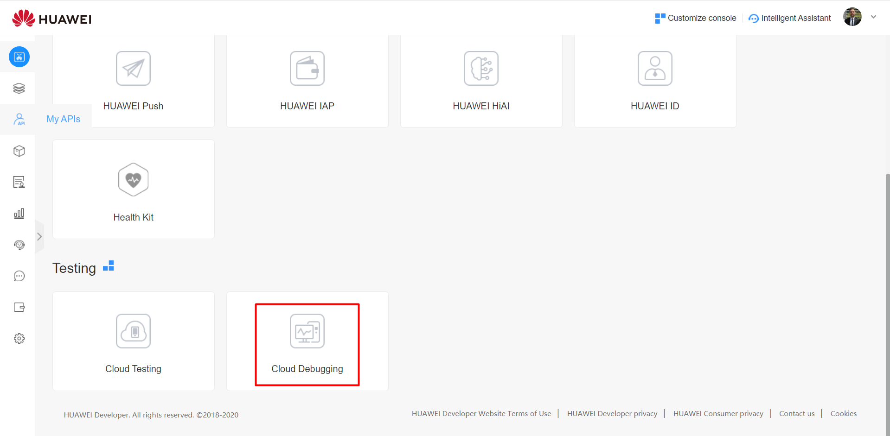This screenshot has width=890, height=436.
Task: Expand the sidebar with the chevron handle
Action: pos(39,237)
